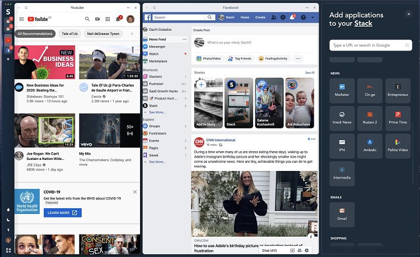The height and width of the screenshot is (257, 420).
Task: Open Joe Rogan video thumbnail
Action: click(45, 130)
